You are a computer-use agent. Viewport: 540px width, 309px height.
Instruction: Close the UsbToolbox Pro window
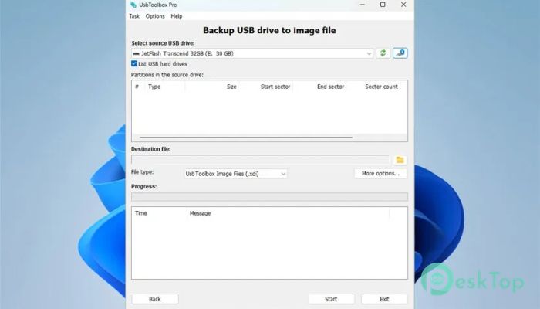[x=403, y=5]
